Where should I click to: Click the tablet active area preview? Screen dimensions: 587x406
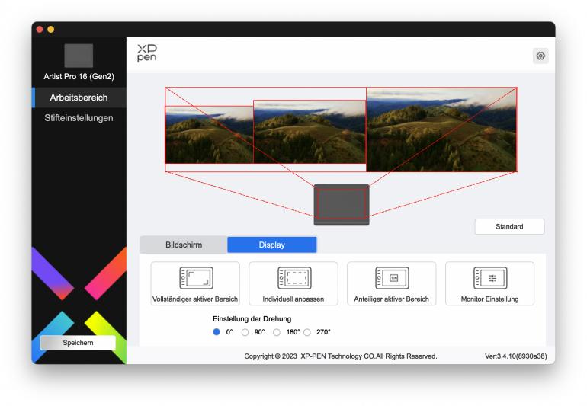(x=341, y=203)
